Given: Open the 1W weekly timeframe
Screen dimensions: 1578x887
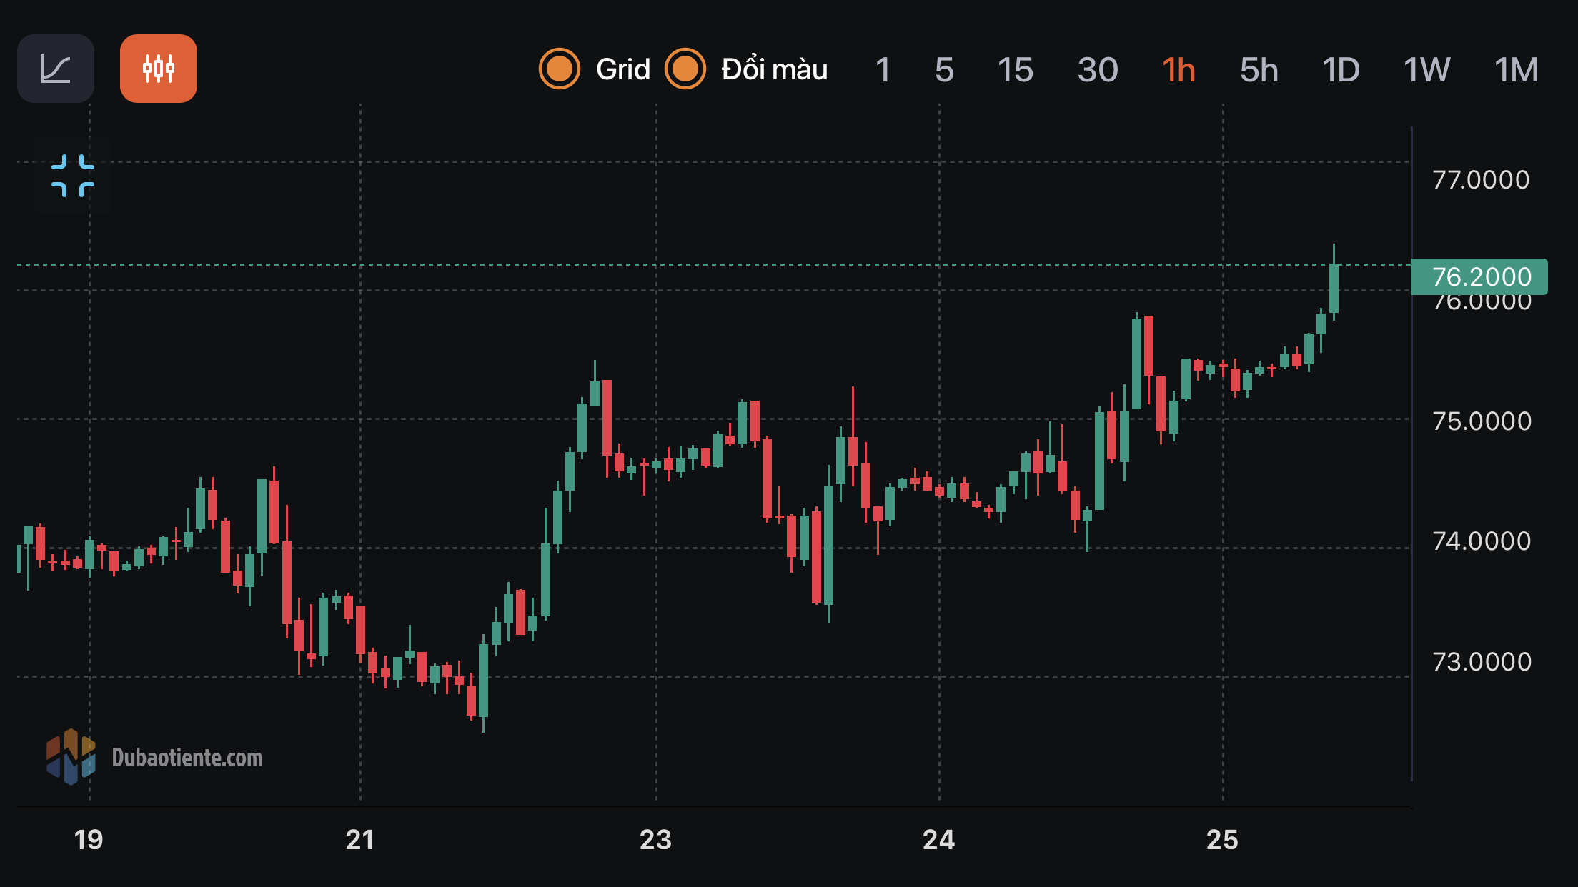Looking at the screenshot, I should pyautogui.click(x=1426, y=70).
